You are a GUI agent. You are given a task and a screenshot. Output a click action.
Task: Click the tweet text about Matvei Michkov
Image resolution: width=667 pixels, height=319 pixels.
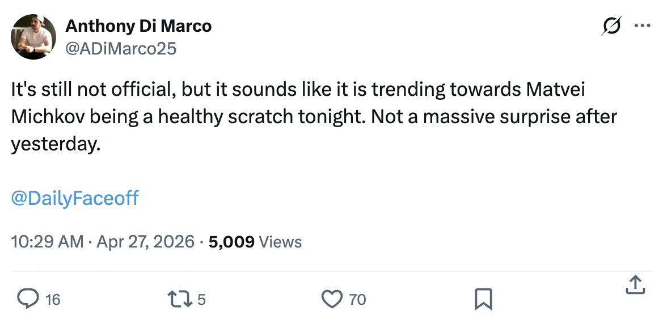pos(312,116)
